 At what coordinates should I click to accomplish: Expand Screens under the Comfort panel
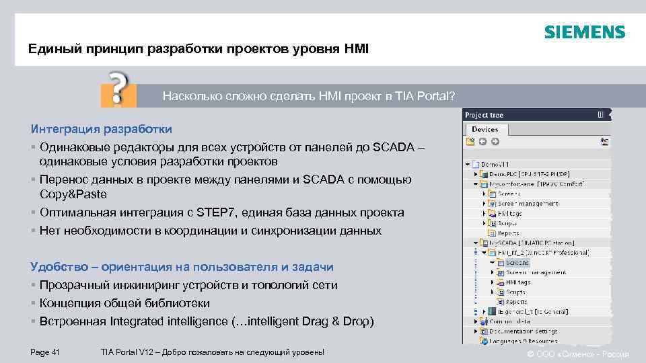484,194
